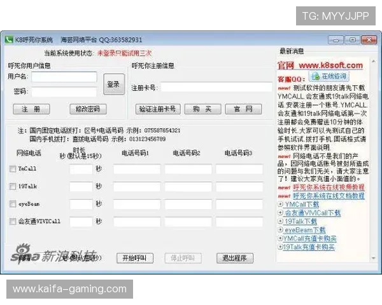Click the 注册卡号 card number field
This screenshot has width=382, height=305.
coord(216,87)
